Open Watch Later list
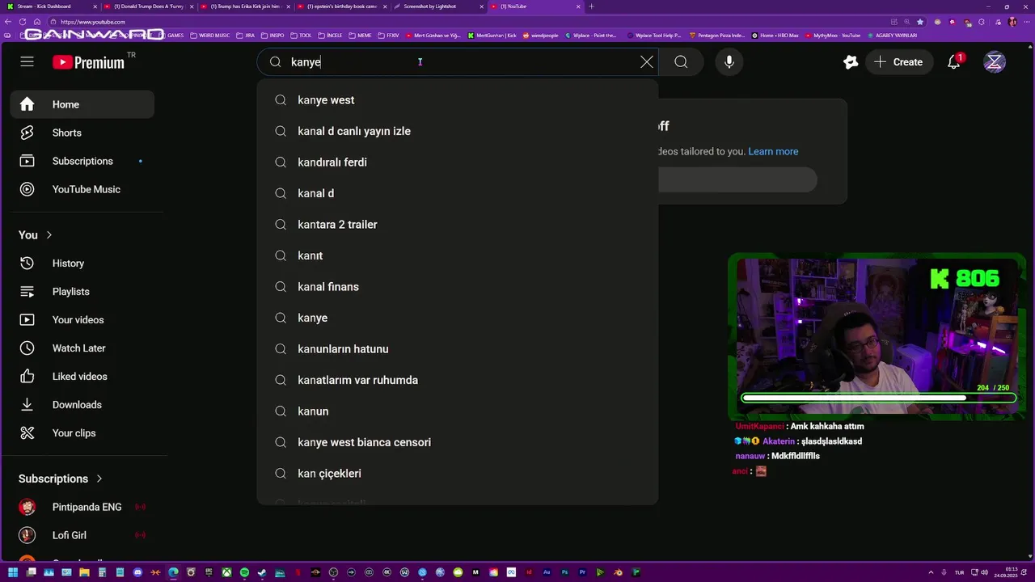Image resolution: width=1035 pixels, height=582 pixels. point(82,348)
